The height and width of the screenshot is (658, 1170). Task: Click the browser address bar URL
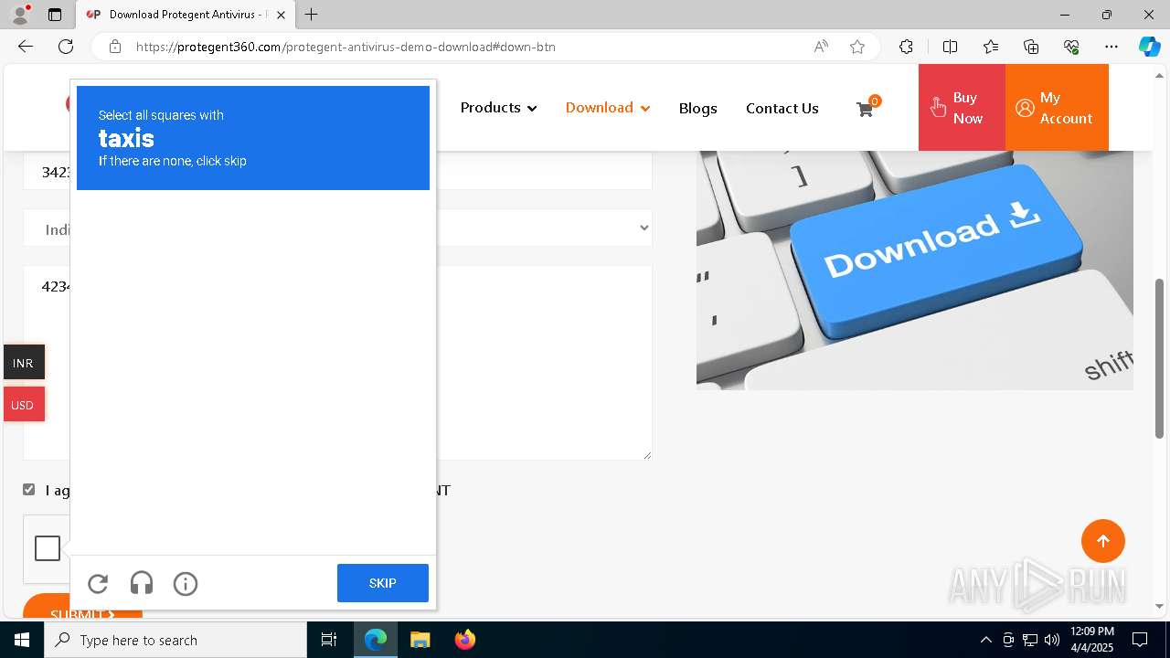346,47
